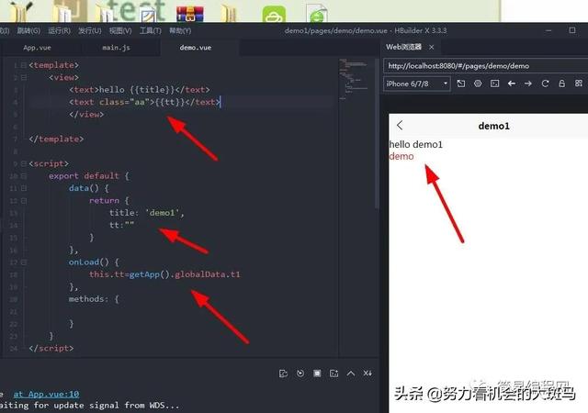Maximize the HBuilder X window
The image size is (588, 413).
(572, 30)
